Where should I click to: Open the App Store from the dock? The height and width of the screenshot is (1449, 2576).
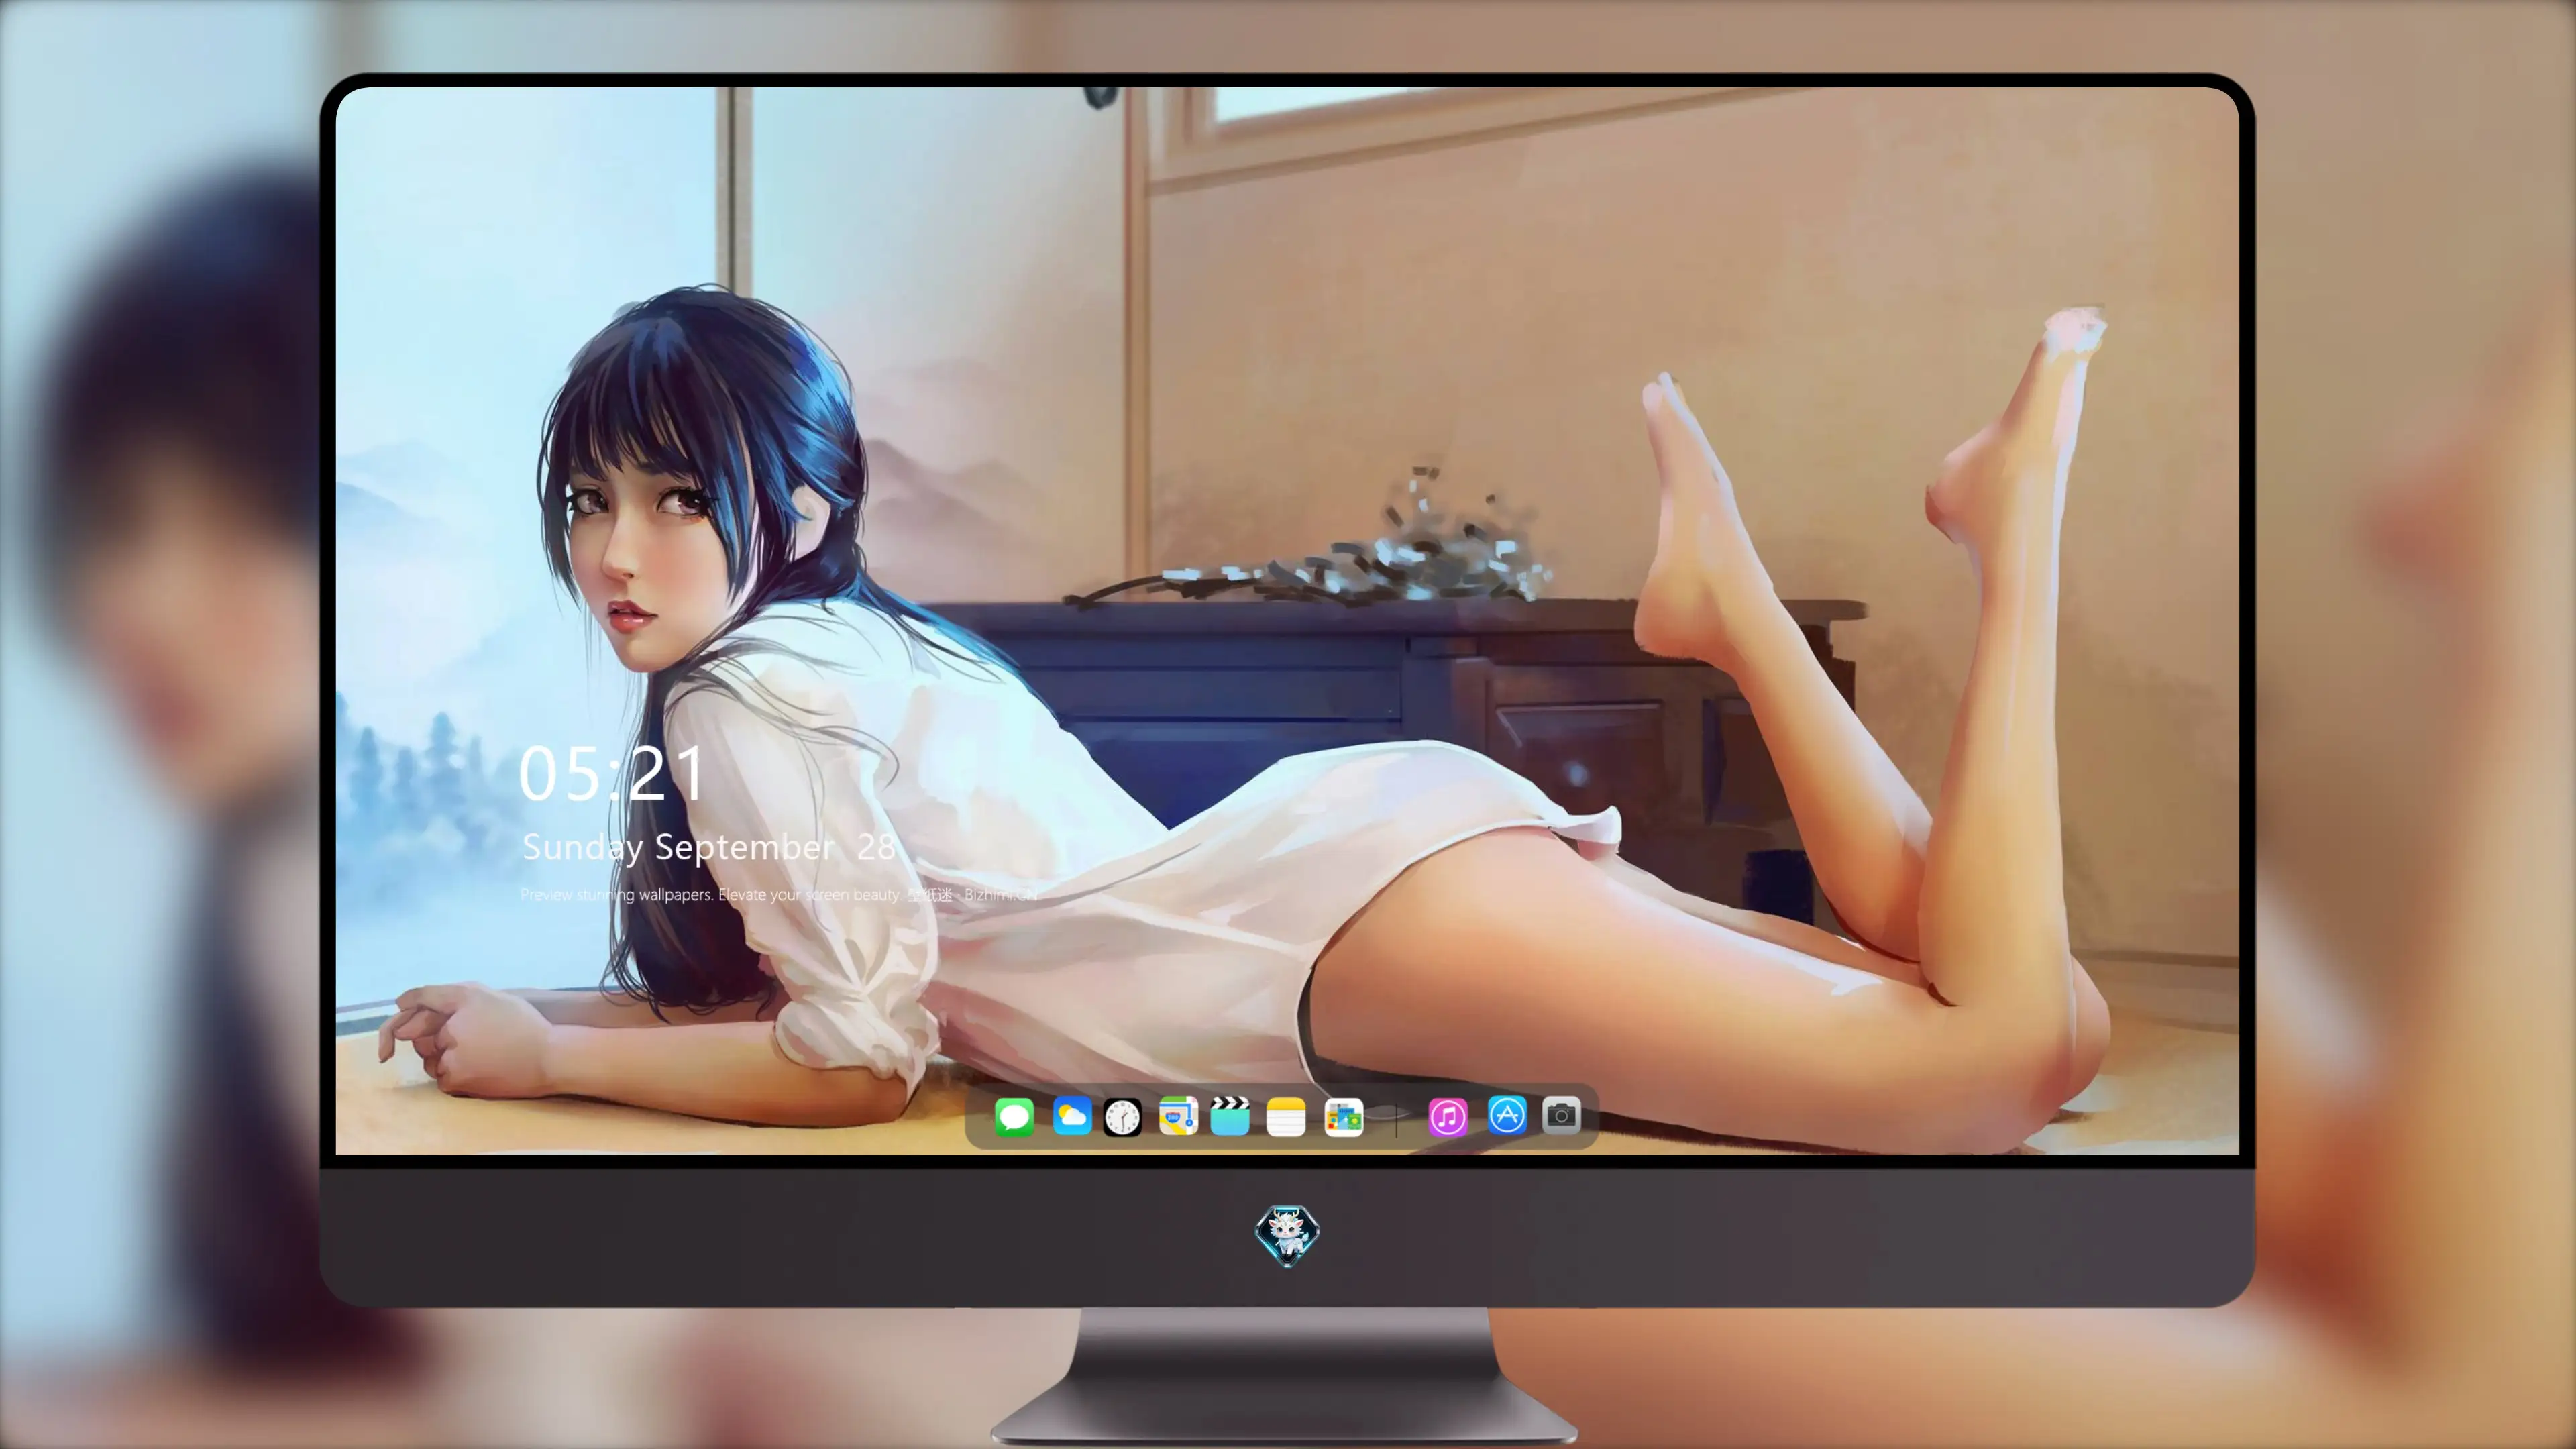[x=1507, y=1115]
